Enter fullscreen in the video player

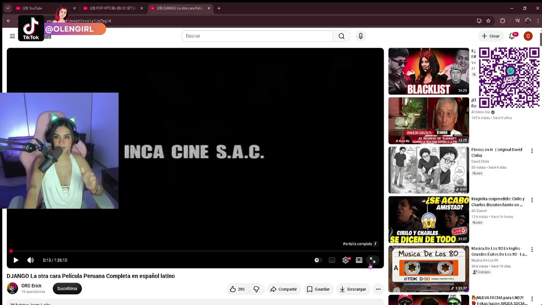(373, 260)
